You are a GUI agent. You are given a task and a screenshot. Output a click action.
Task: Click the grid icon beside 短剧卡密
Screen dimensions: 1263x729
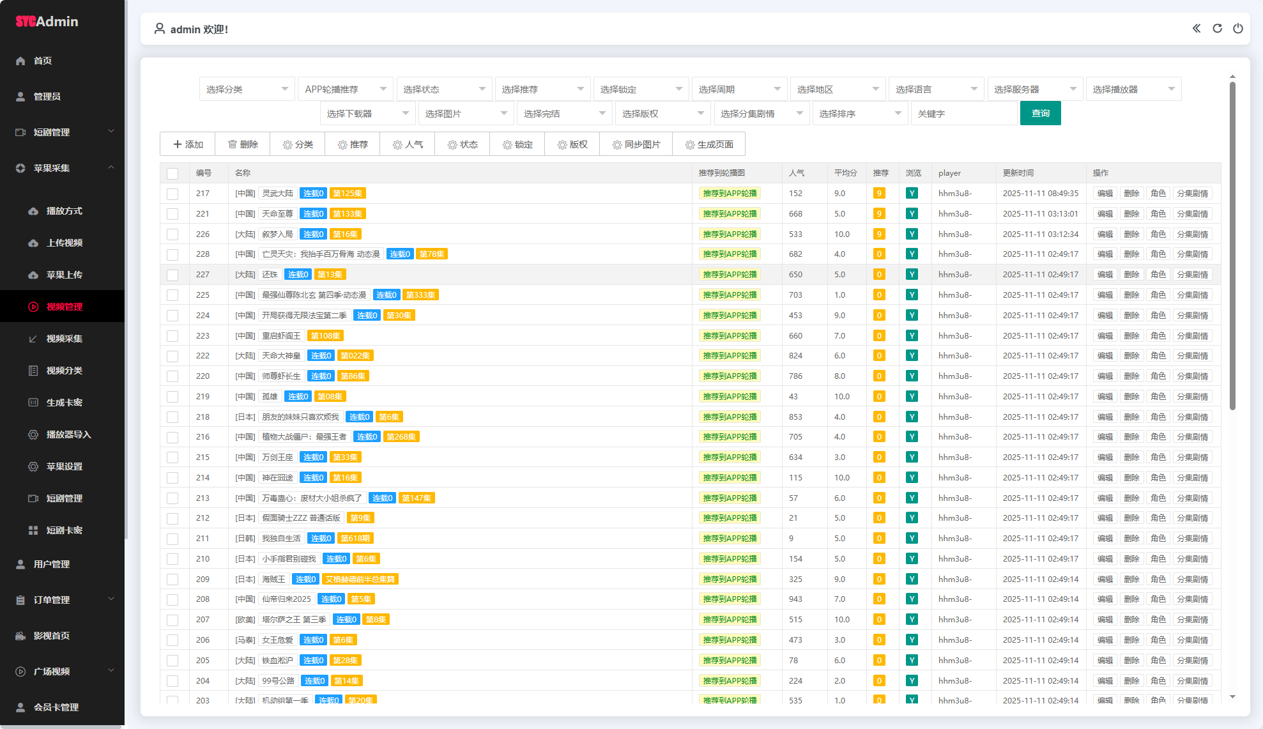click(33, 530)
